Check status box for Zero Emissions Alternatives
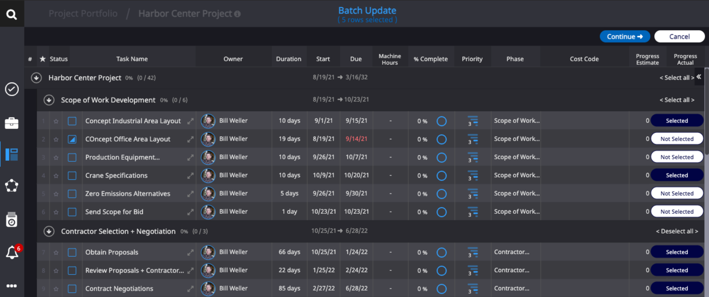 tap(72, 194)
